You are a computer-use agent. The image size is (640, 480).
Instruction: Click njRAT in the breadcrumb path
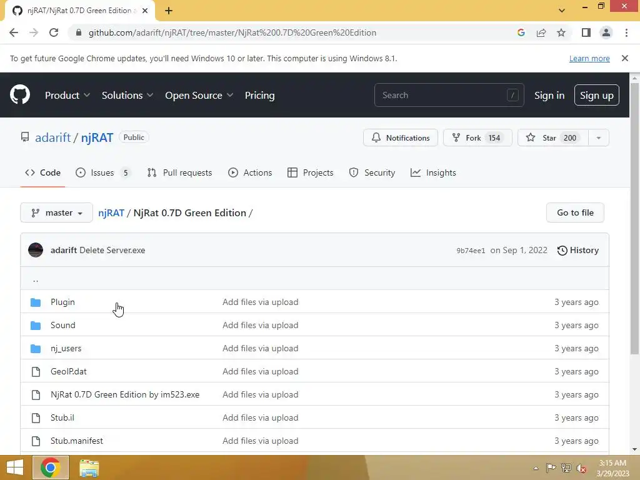111,212
